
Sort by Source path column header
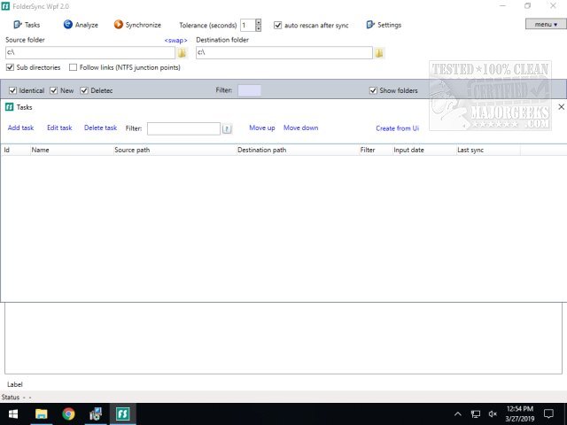[x=175, y=150]
